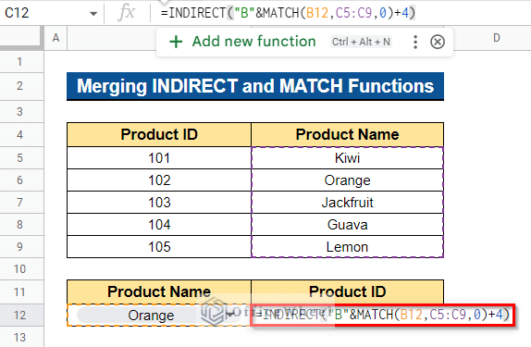
Task: Open the three-dot more options menu
Action: click(x=415, y=42)
